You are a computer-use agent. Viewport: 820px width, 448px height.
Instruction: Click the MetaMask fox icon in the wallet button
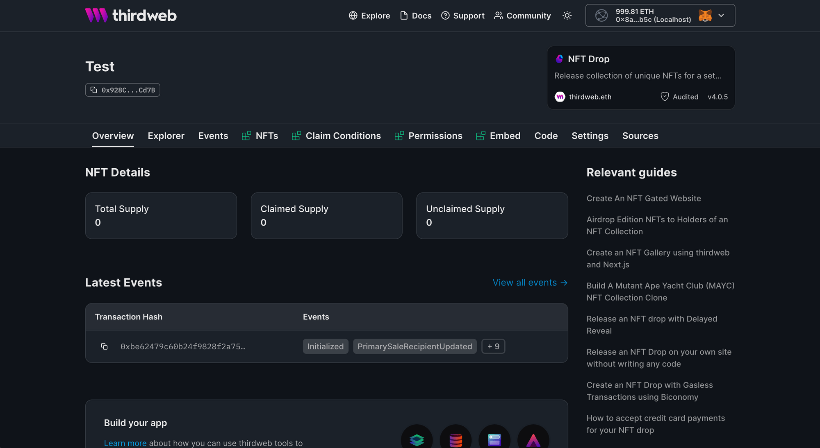click(704, 15)
